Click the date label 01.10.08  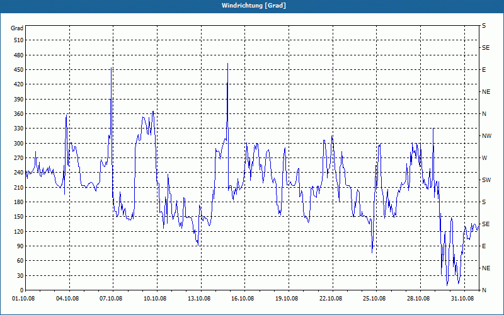click(x=23, y=299)
